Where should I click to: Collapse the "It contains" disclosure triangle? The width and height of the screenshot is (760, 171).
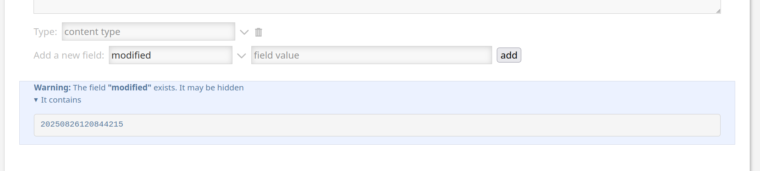pyautogui.click(x=36, y=100)
